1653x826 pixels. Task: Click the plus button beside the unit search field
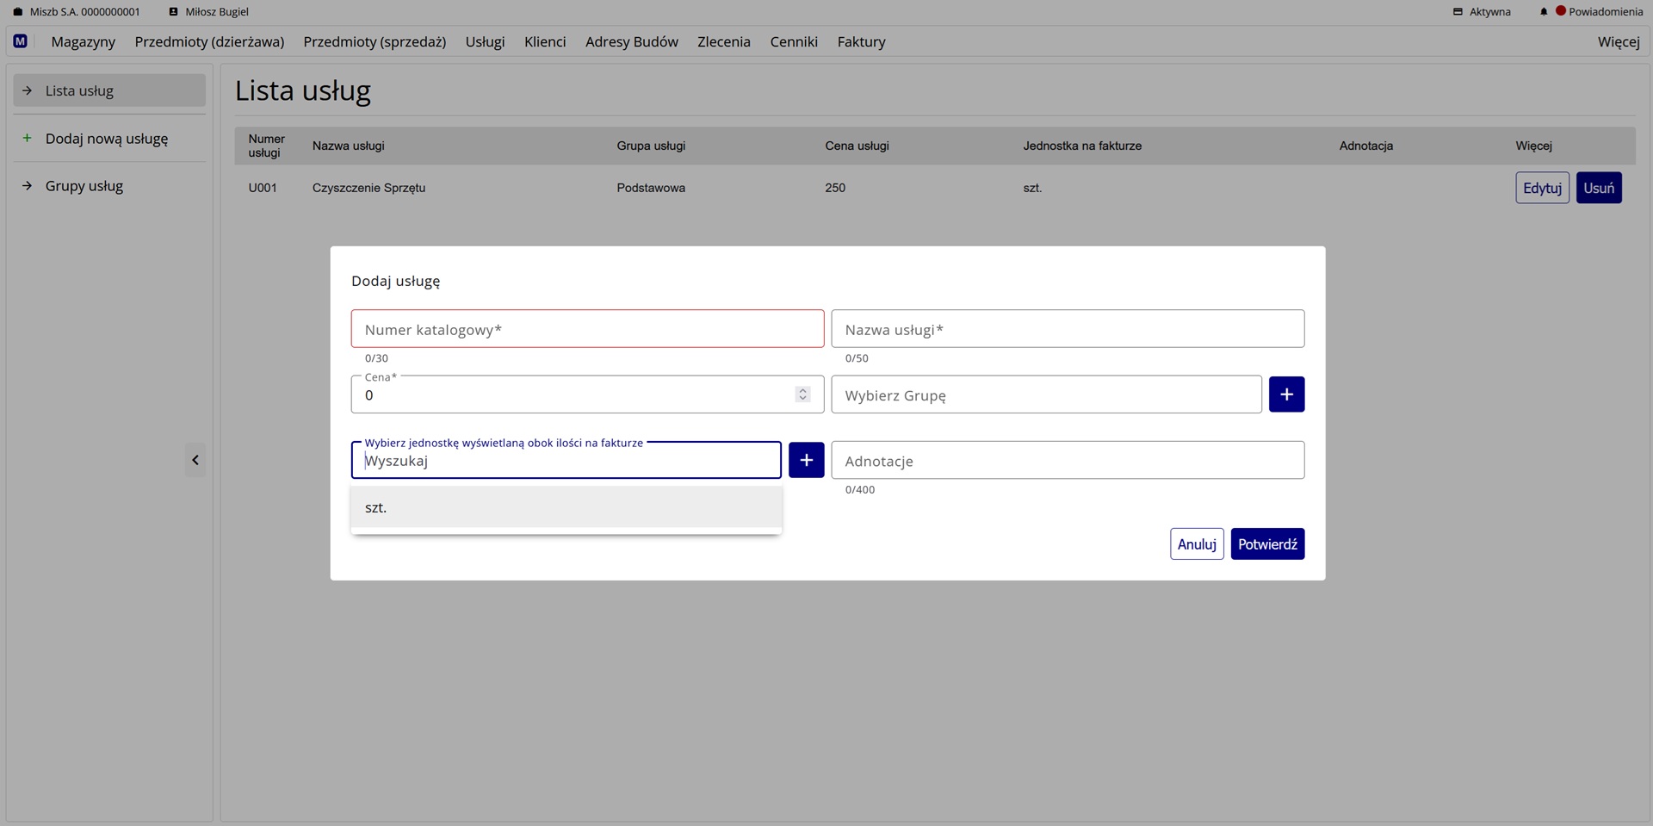(x=806, y=460)
